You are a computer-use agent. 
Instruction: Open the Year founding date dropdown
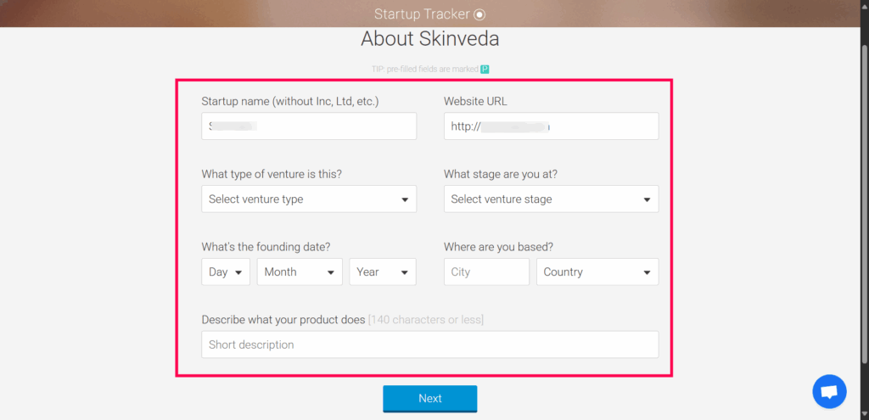tap(383, 272)
